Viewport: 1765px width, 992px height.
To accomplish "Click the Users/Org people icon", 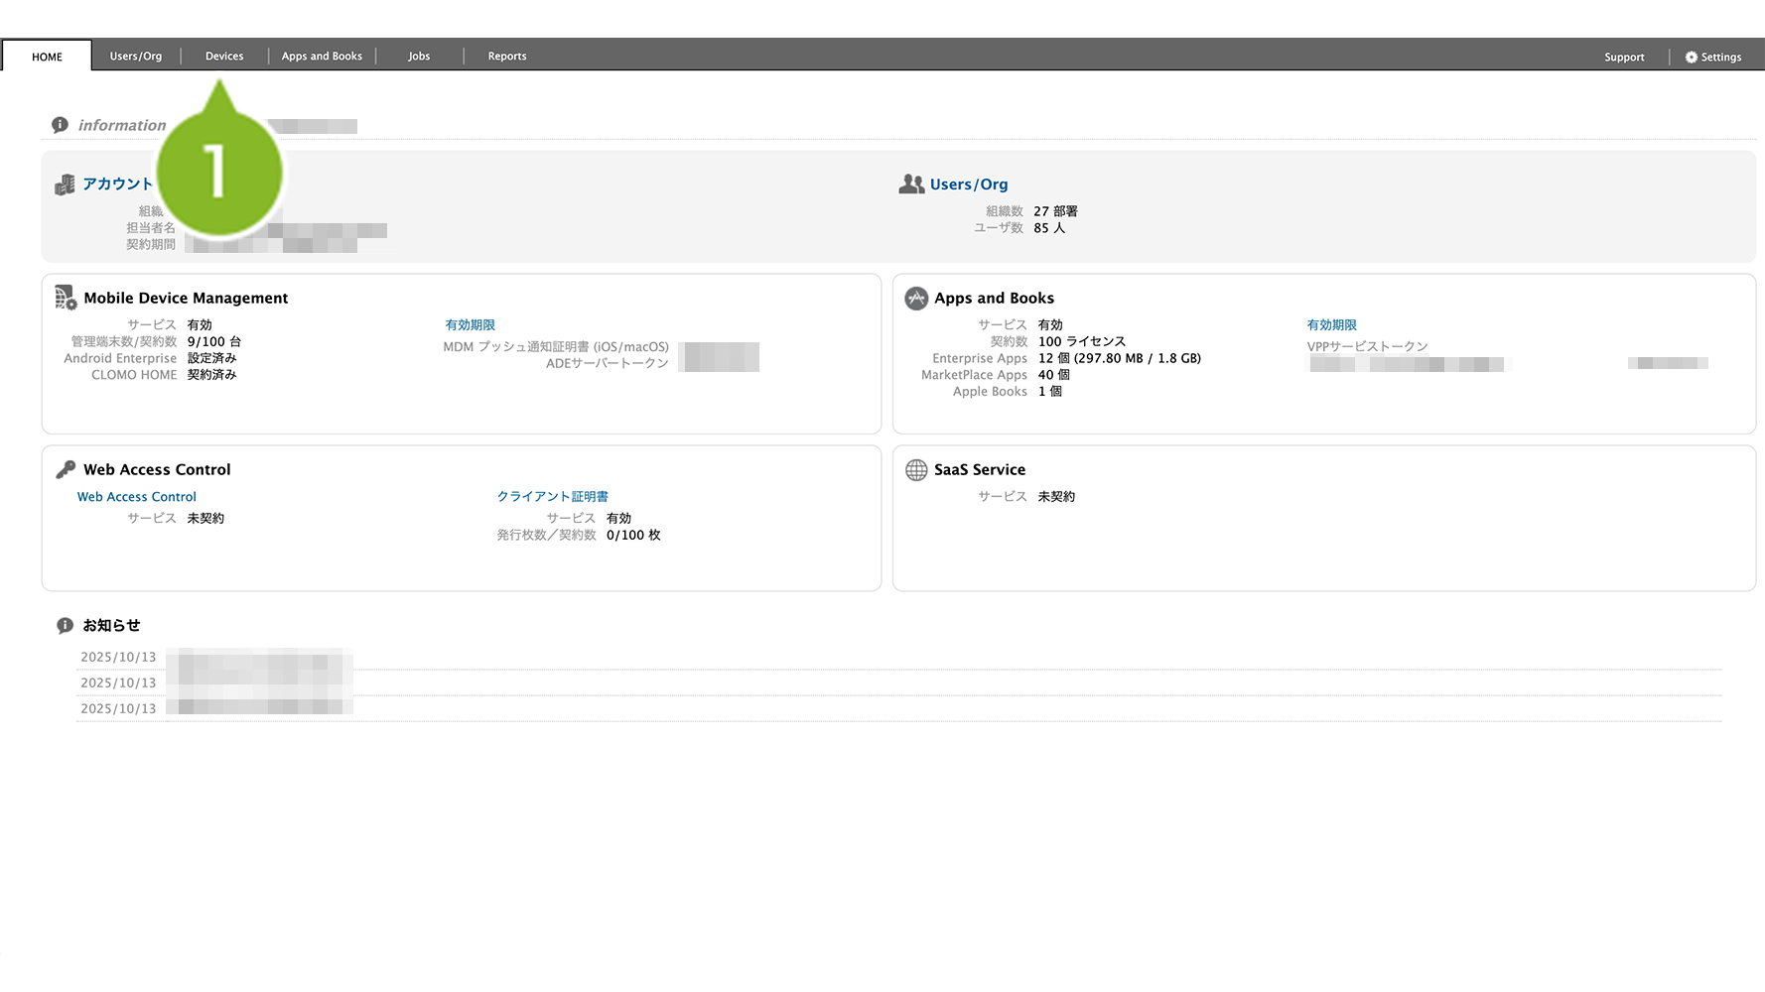I will pyautogui.click(x=911, y=185).
